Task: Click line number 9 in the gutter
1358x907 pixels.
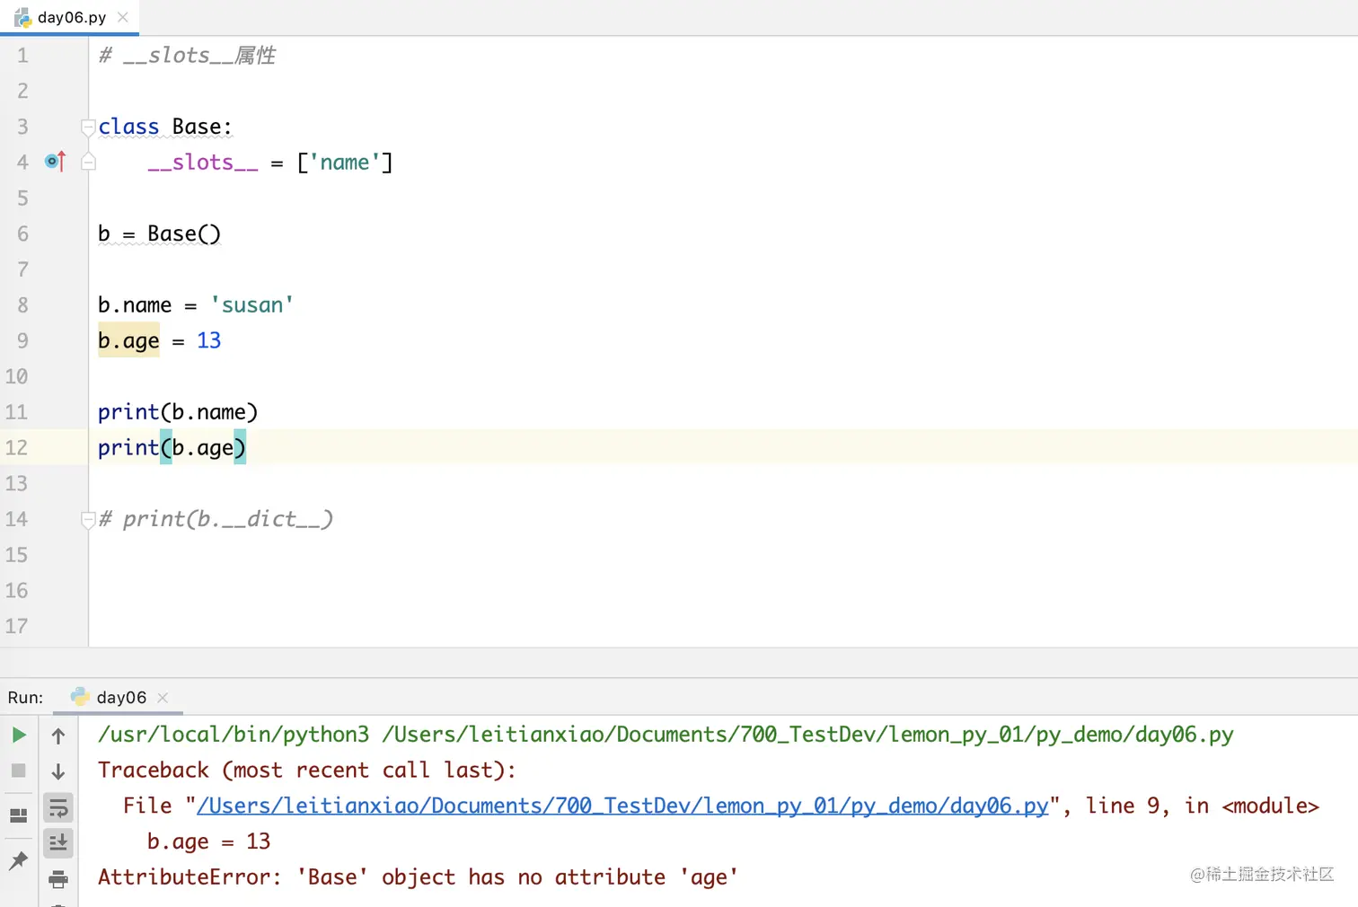Action: tap(22, 341)
